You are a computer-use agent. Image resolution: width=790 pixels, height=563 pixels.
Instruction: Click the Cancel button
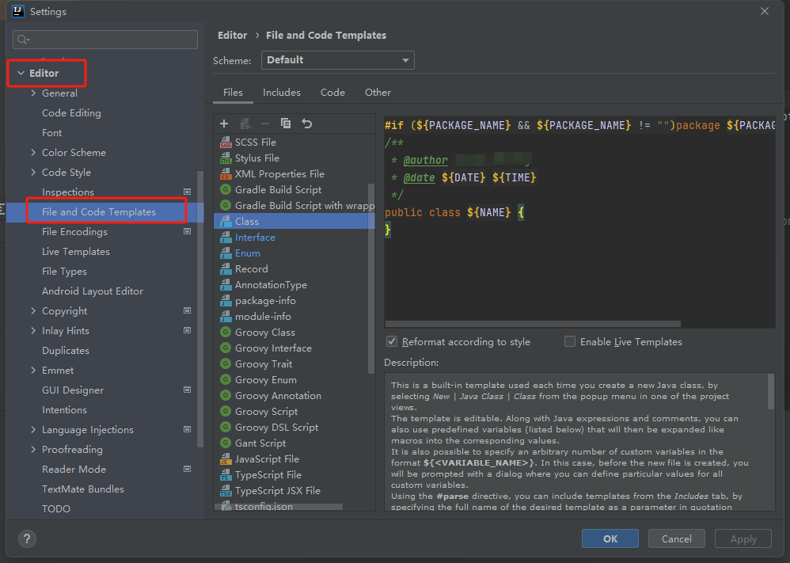(676, 538)
